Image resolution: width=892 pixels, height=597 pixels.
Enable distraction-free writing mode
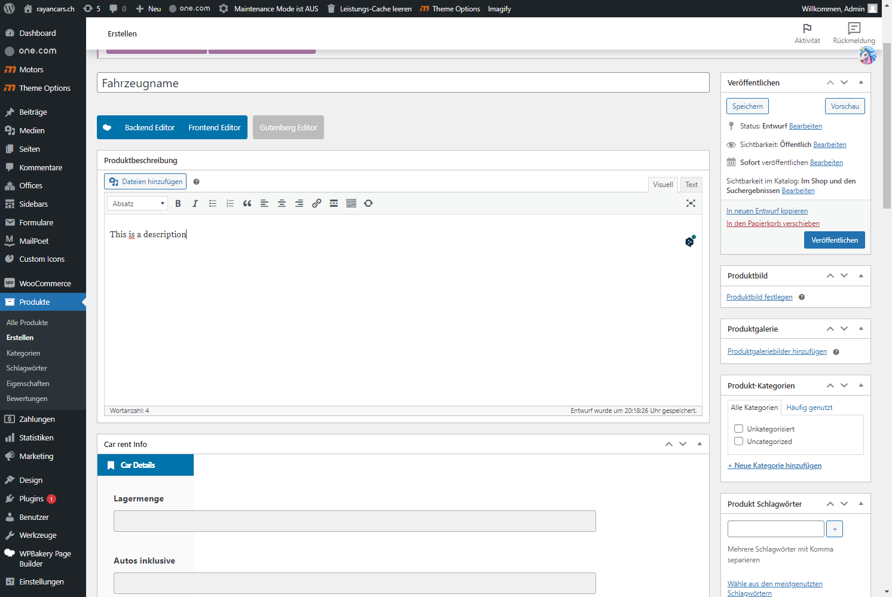tap(691, 203)
